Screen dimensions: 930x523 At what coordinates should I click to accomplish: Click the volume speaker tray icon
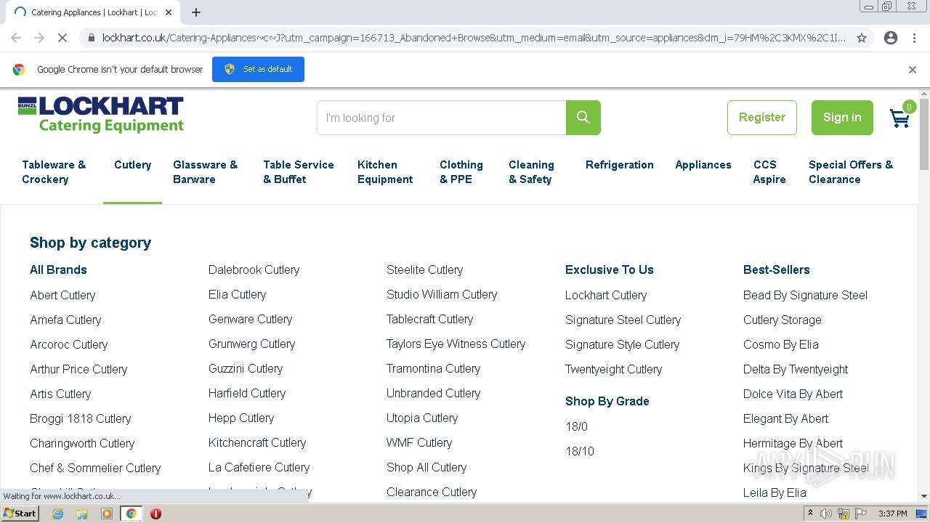click(826, 514)
